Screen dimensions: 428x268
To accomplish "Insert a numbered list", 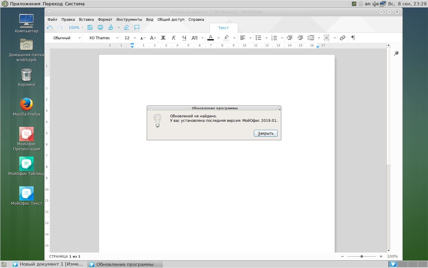I will point(274,38).
